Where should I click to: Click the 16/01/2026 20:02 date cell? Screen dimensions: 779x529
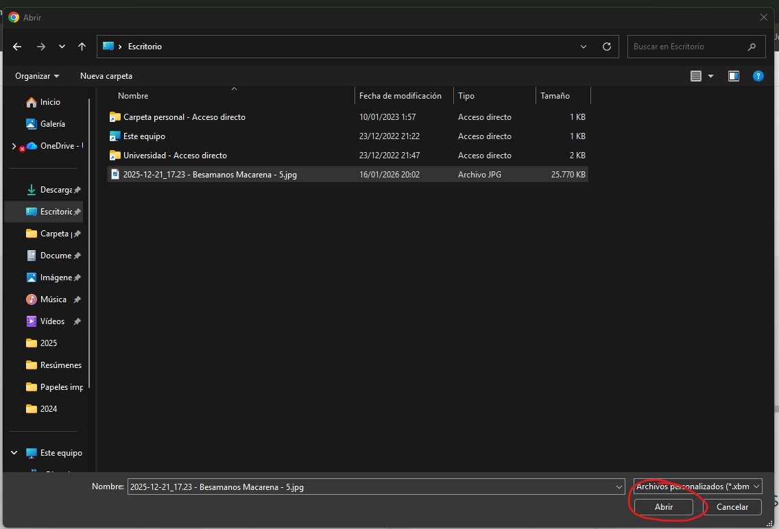click(x=389, y=175)
